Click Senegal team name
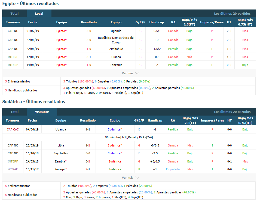 click(x=61, y=169)
